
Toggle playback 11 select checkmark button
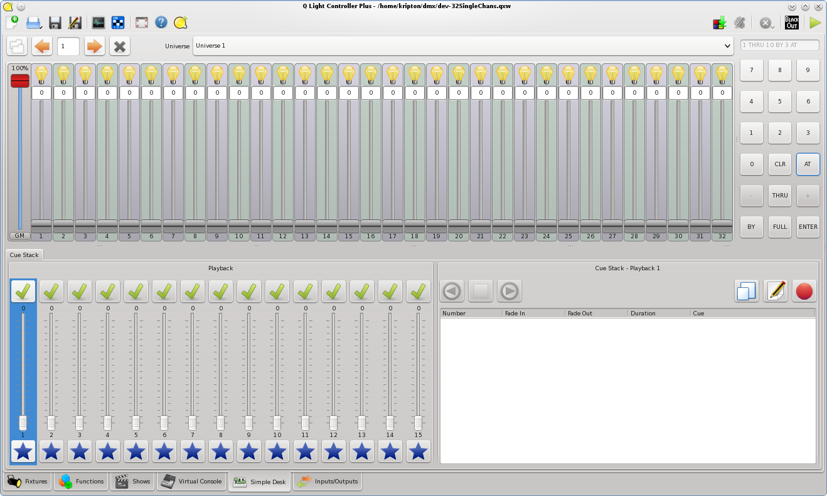coord(306,292)
